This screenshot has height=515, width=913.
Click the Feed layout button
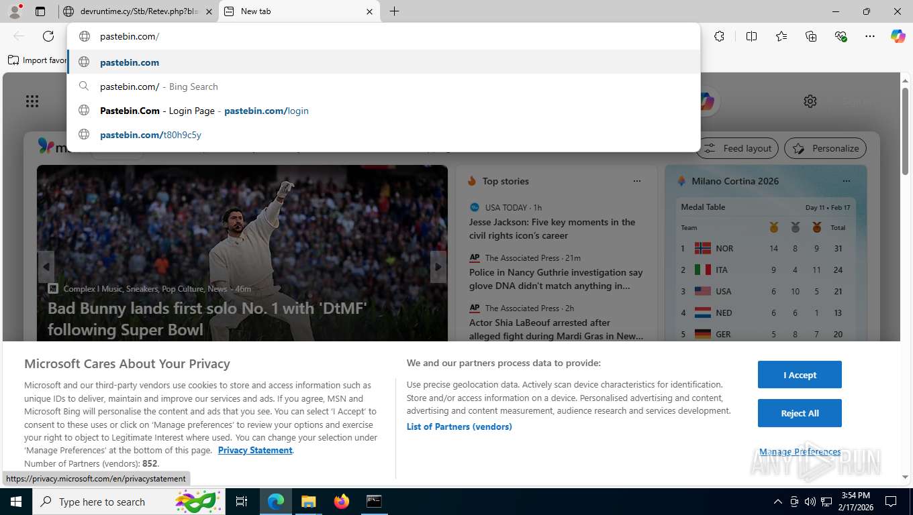click(737, 148)
